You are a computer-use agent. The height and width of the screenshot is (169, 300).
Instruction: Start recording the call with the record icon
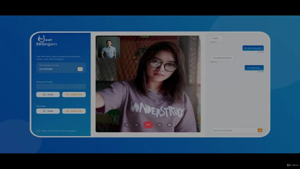click(170, 125)
